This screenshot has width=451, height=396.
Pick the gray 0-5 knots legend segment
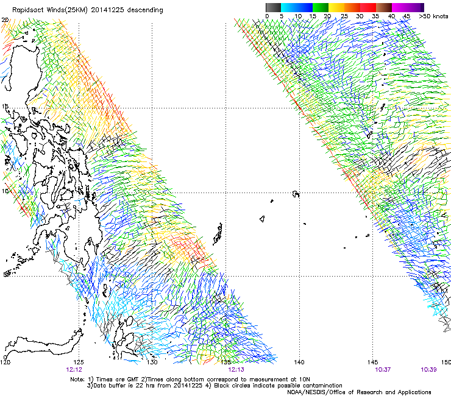[273, 7]
